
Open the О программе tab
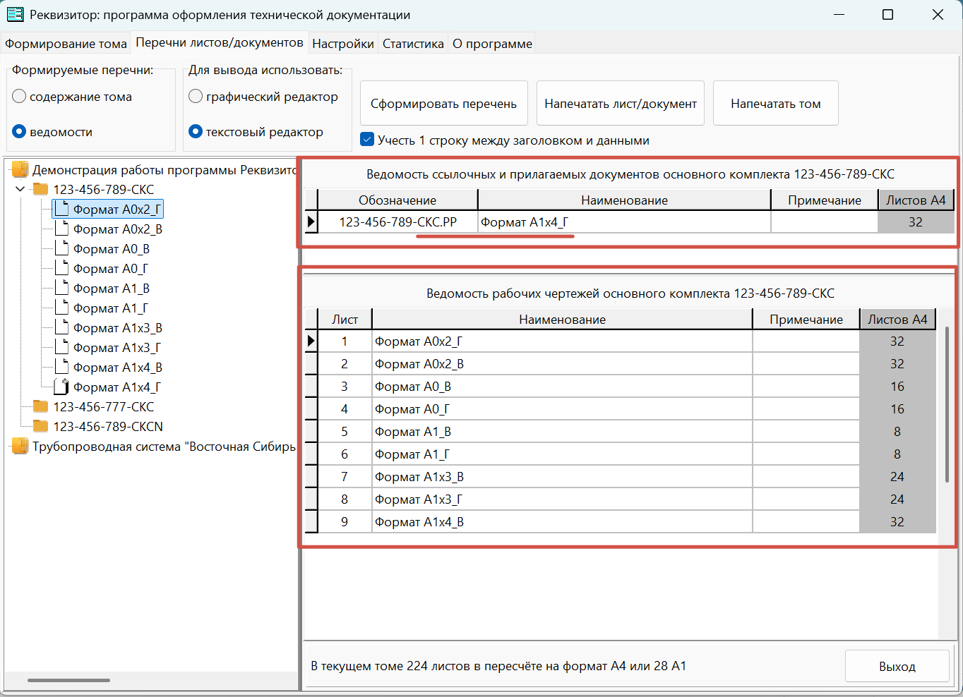pyautogui.click(x=492, y=44)
